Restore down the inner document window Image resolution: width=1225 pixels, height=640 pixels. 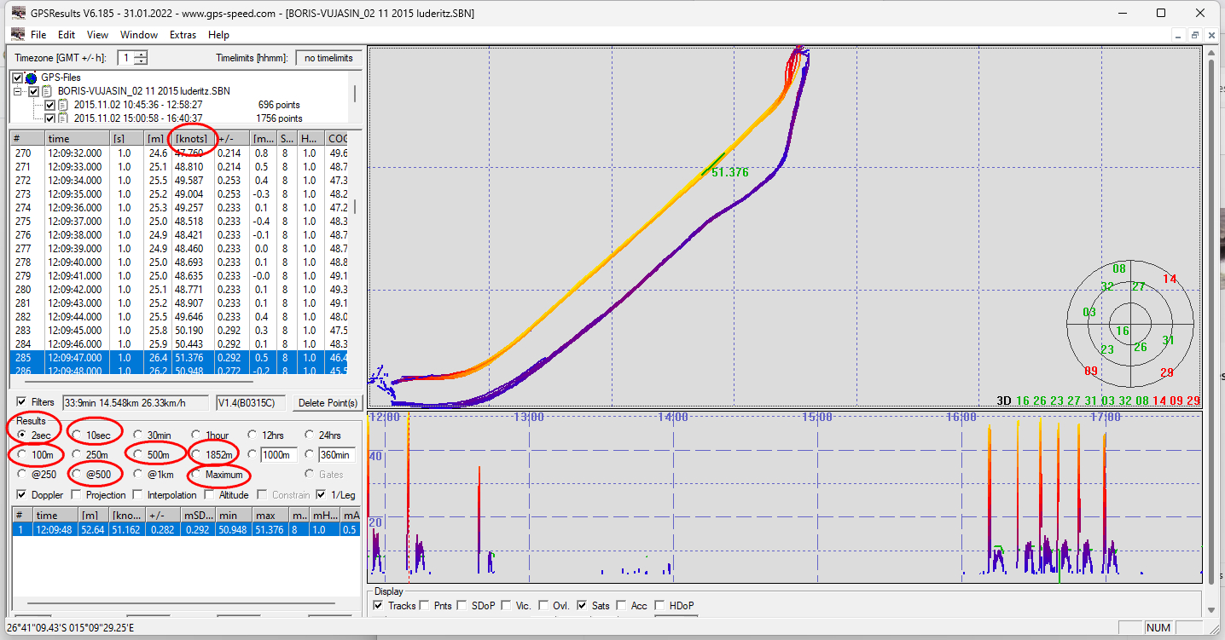[x=1195, y=35]
